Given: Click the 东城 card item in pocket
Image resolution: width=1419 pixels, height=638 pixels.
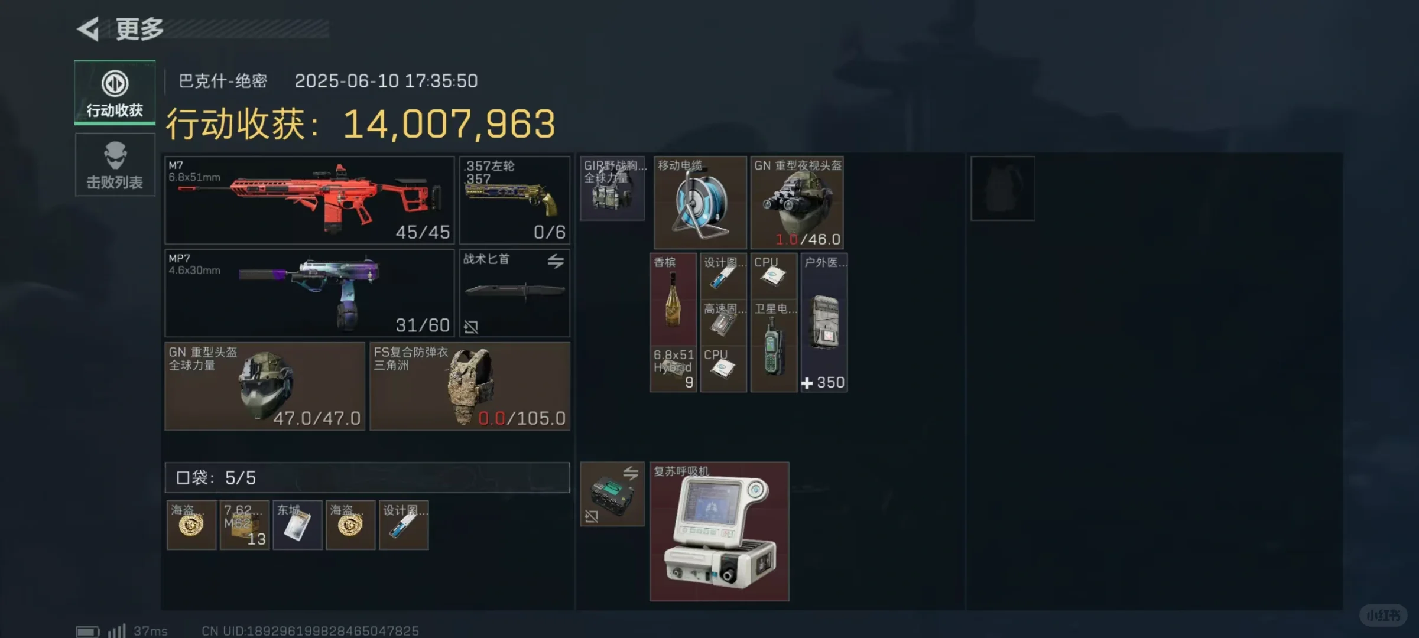Looking at the screenshot, I should click(x=297, y=525).
